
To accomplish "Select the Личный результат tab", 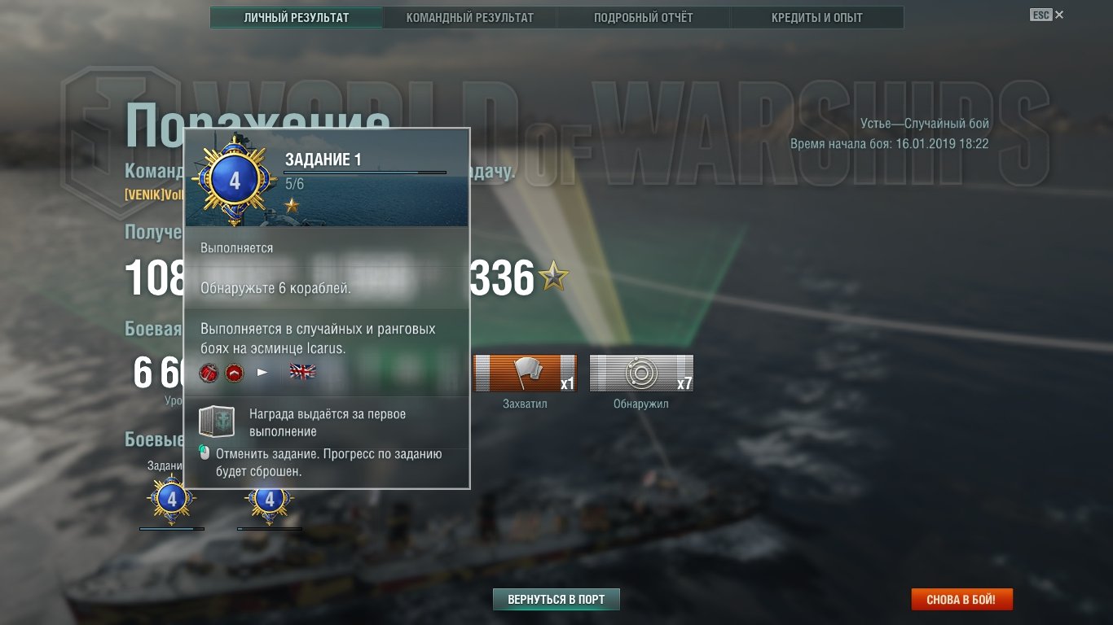I will coord(297,18).
